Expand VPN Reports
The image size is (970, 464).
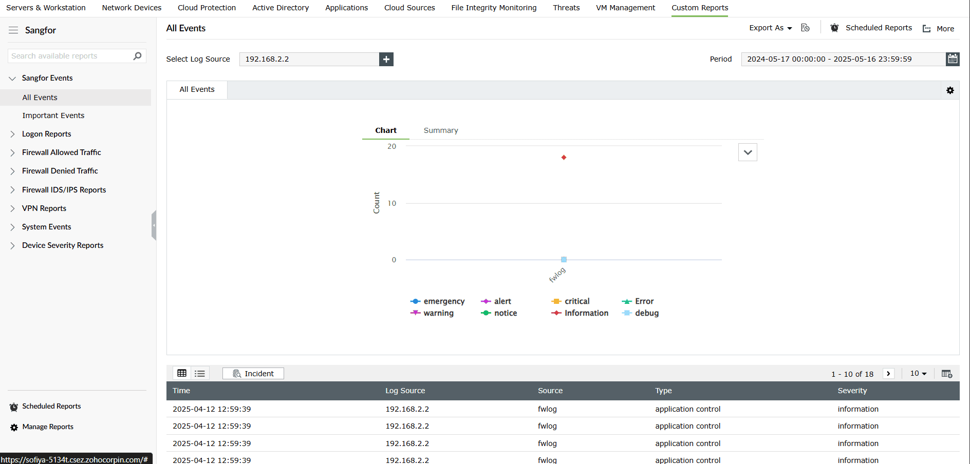(12, 208)
